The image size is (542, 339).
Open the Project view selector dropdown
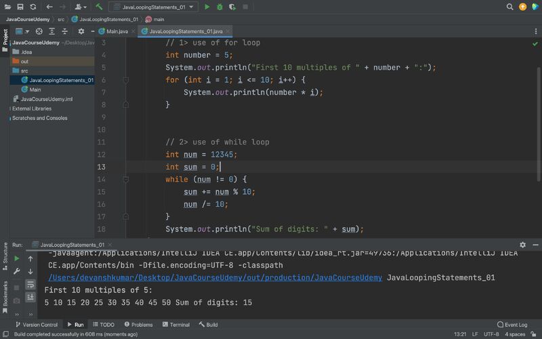[x=22, y=31]
